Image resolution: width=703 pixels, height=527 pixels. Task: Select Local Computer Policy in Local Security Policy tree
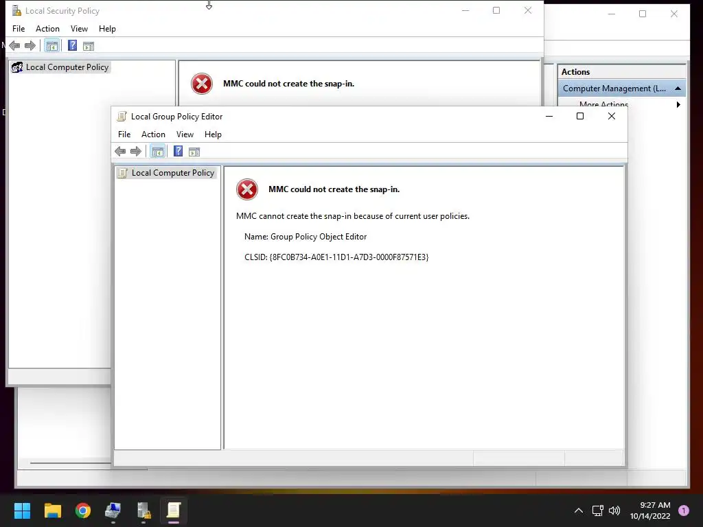pos(60,67)
